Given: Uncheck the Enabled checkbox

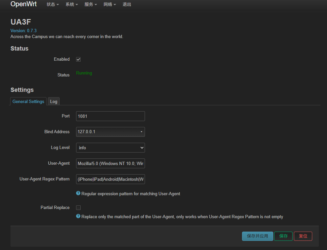Looking at the screenshot, I should pos(78,59).
